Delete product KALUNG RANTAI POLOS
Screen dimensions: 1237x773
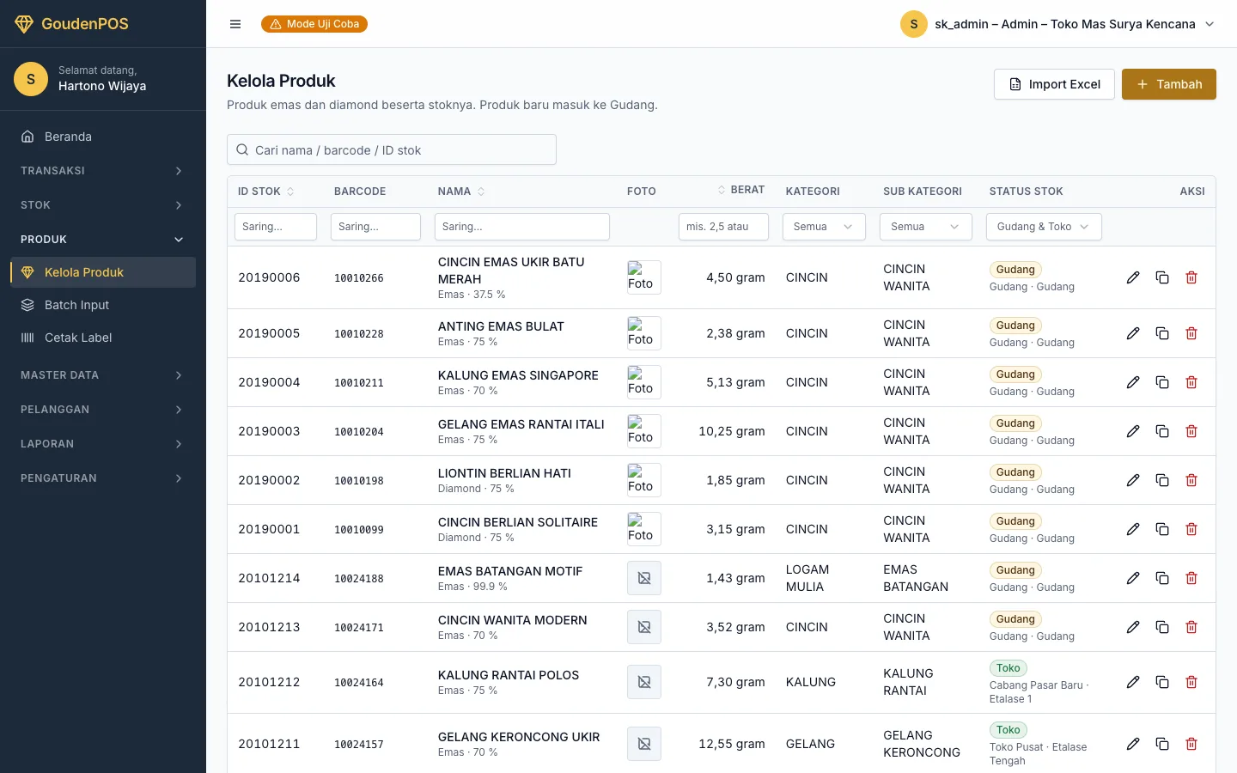[1191, 682]
